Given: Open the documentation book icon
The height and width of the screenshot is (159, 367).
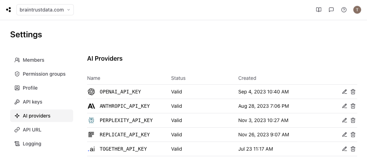Looking at the screenshot, I should point(319,10).
